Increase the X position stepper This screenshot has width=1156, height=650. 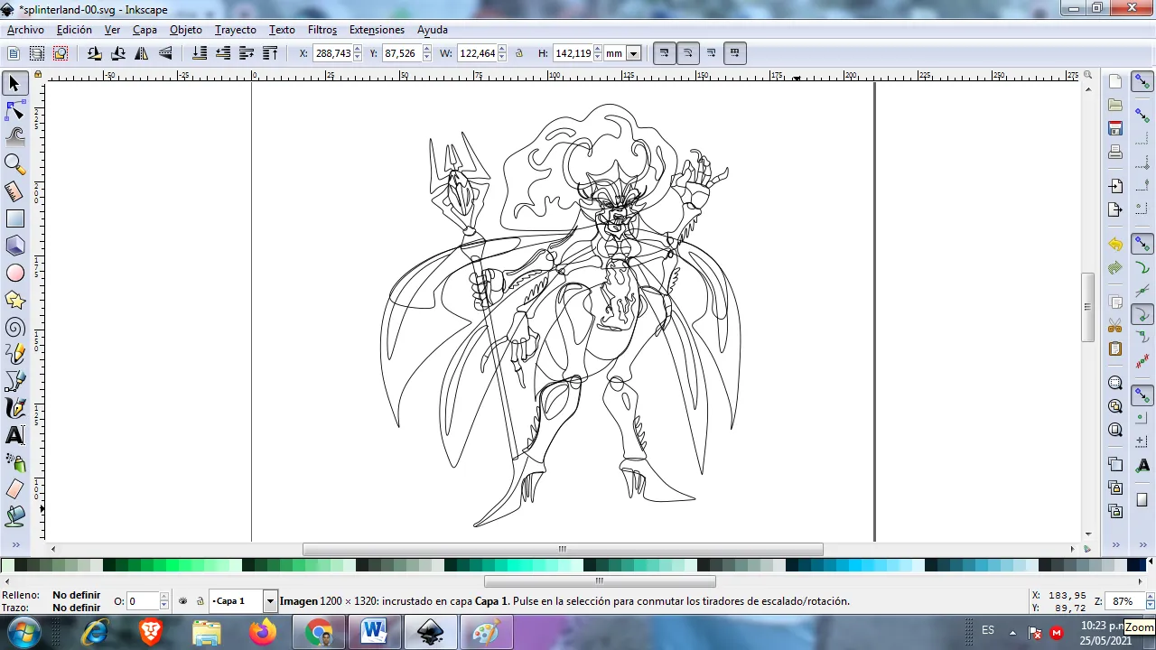pyautogui.click(x=358, y=50)
